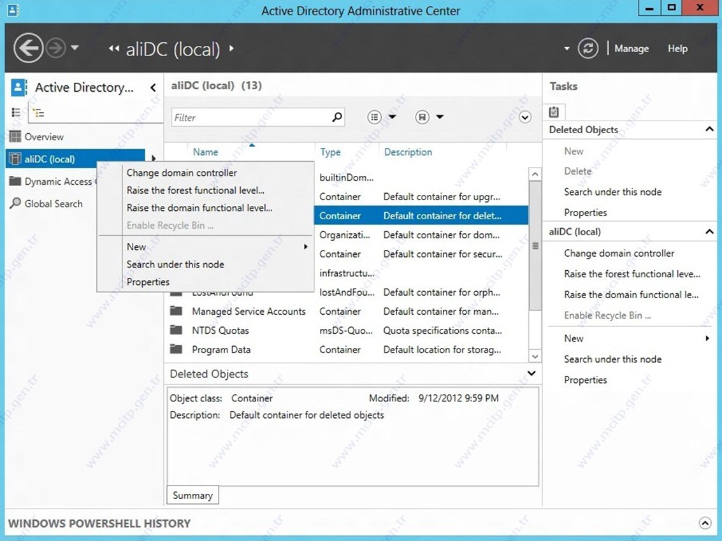
Task: Switch navigation pane to tree view
Action: pyautogui.click(x=39, y=112)
